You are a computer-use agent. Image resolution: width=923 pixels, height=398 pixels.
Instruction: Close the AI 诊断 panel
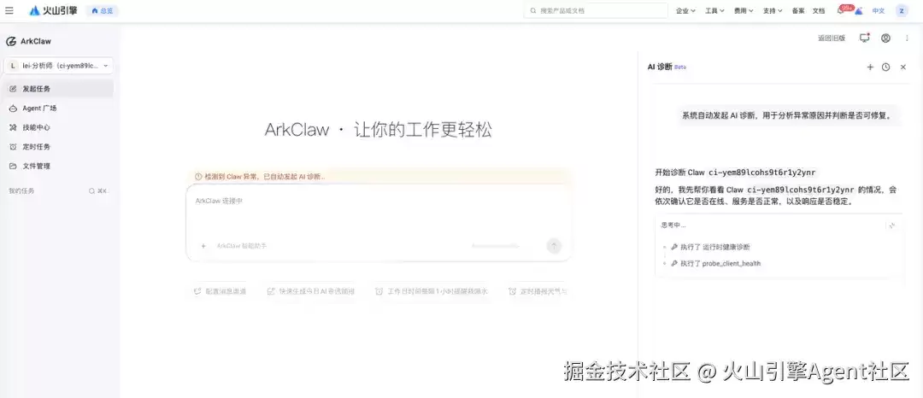click(x=903, y=67)
